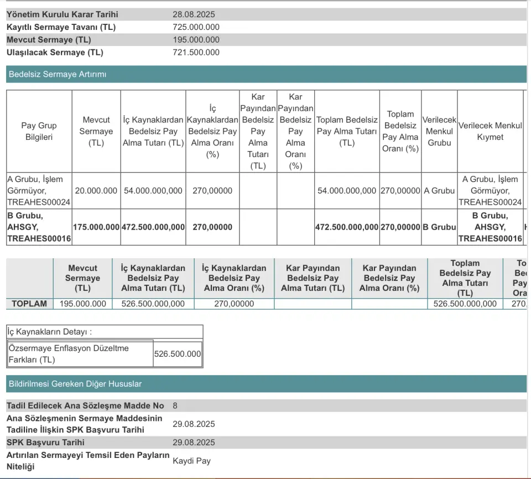
Task: Select the B Grubu Mevcut Sermaye value 175.000.000
Action: [x=96, y=227]
